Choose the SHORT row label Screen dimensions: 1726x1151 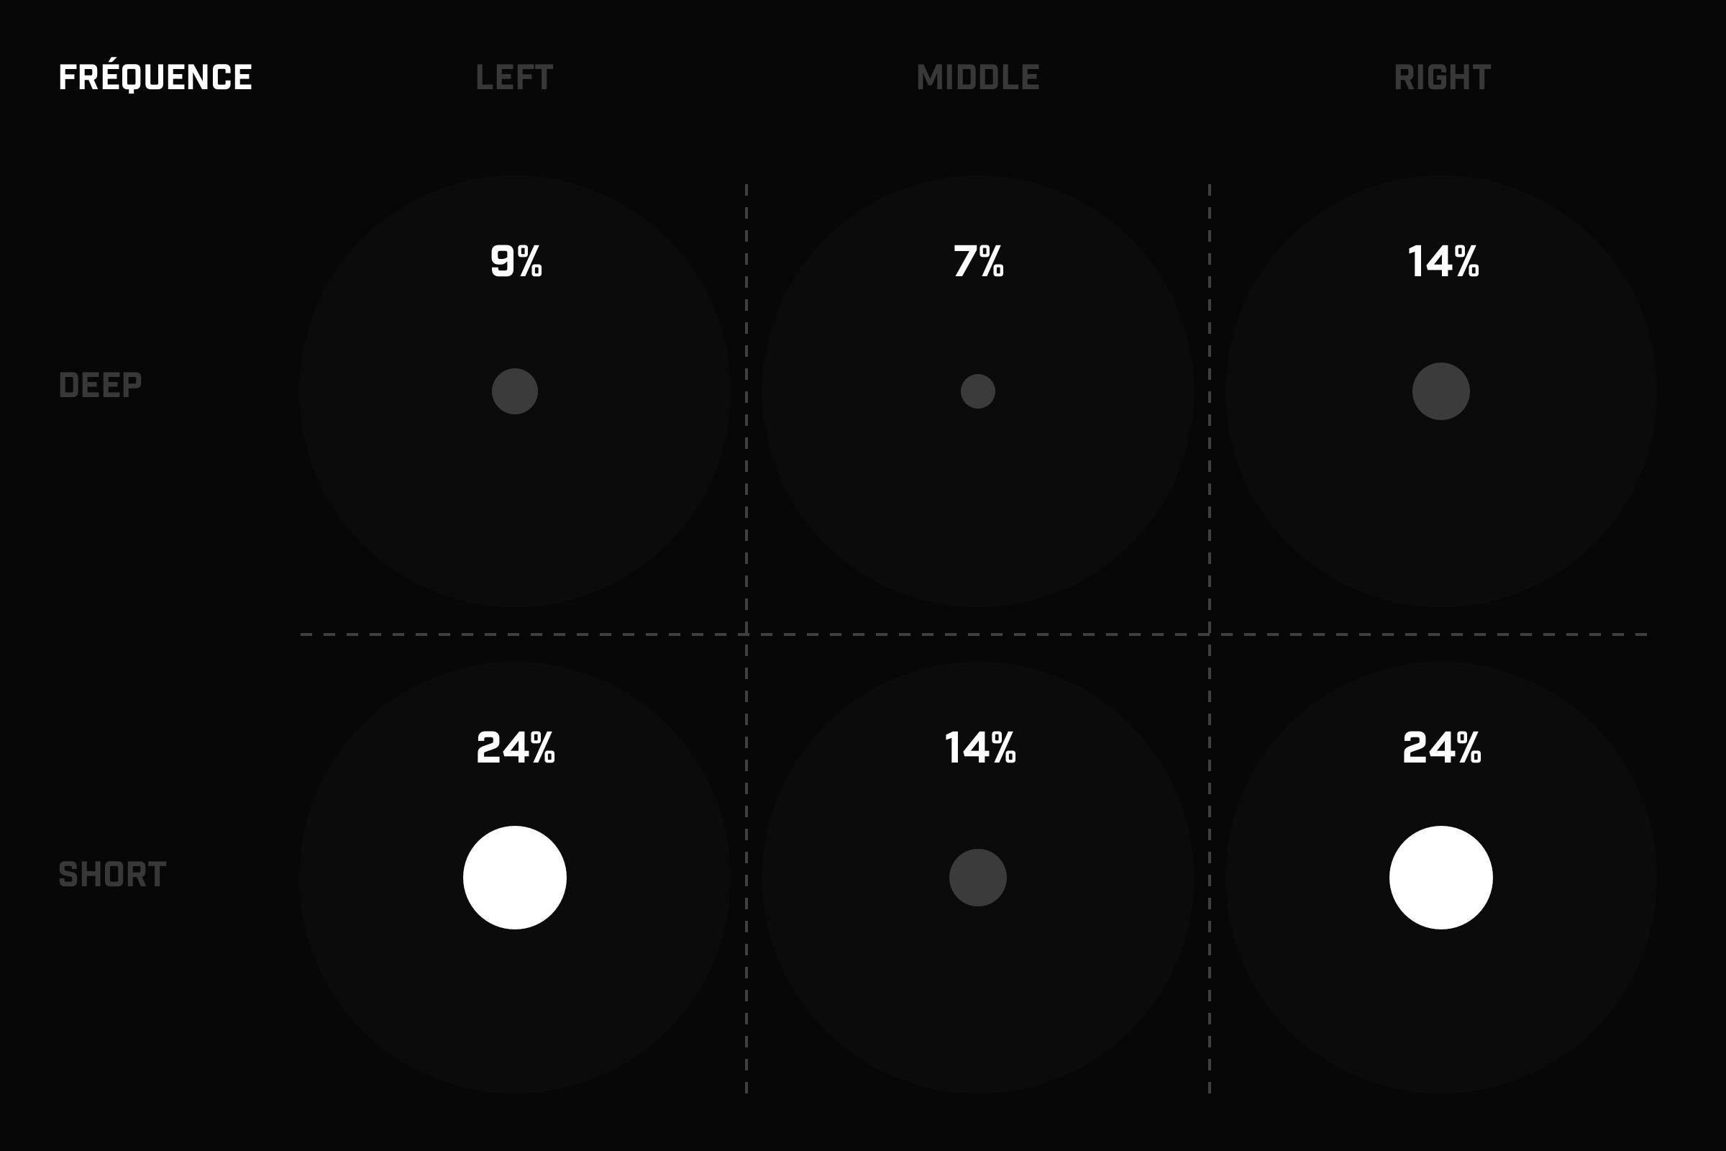coord(112,875)
